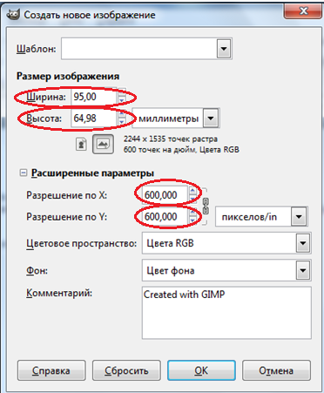
Task: Open the миллиметры units dropdown
Action: [211, 119]
